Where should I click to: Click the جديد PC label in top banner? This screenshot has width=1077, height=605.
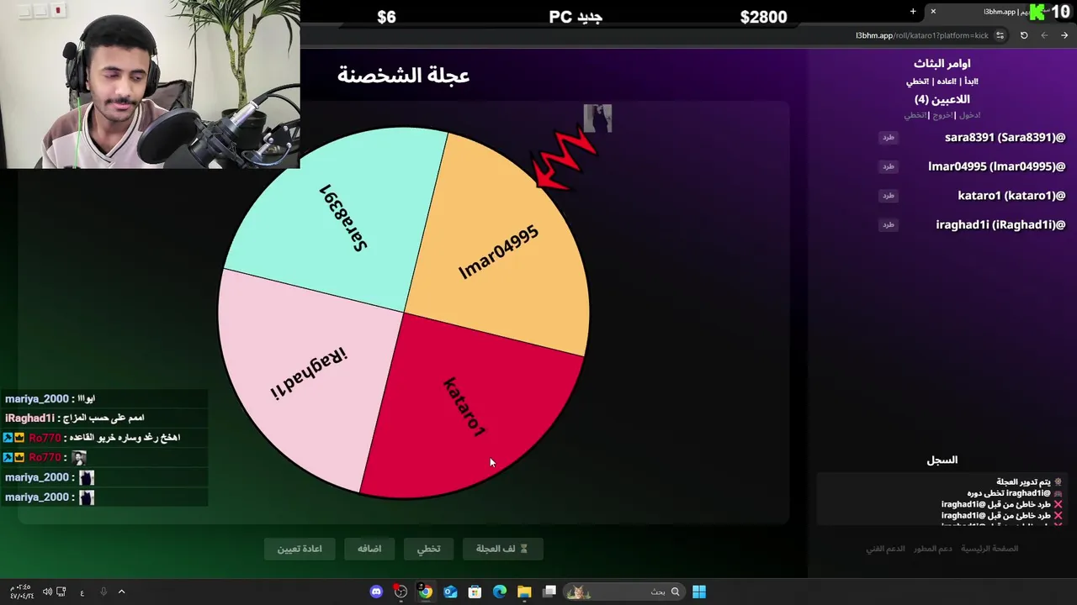(x=576, y=17)
